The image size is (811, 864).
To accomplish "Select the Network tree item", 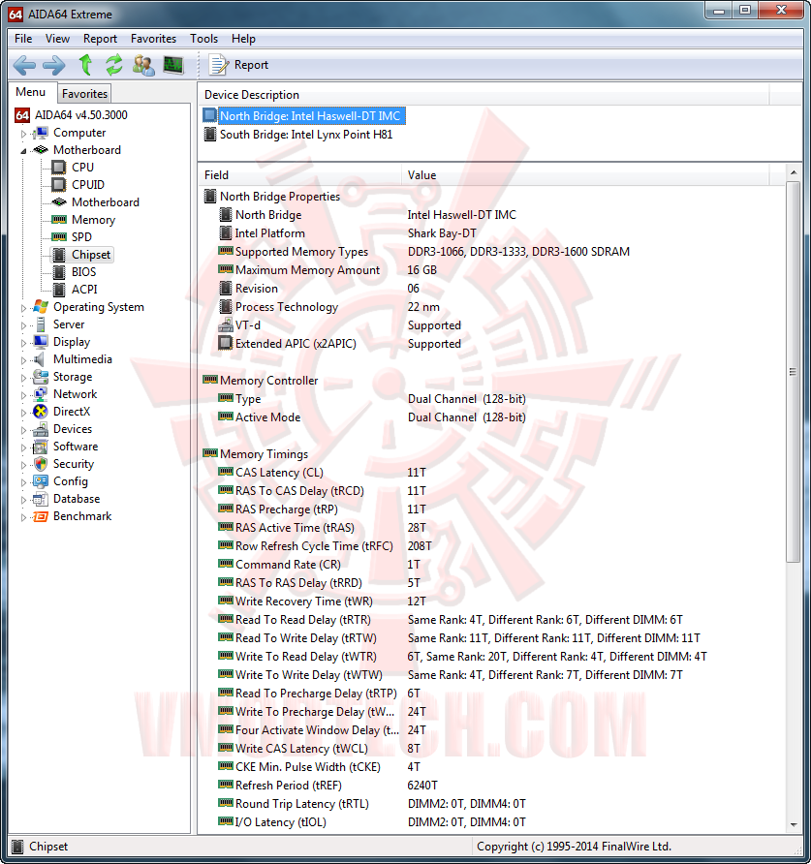I will (75, 394).
